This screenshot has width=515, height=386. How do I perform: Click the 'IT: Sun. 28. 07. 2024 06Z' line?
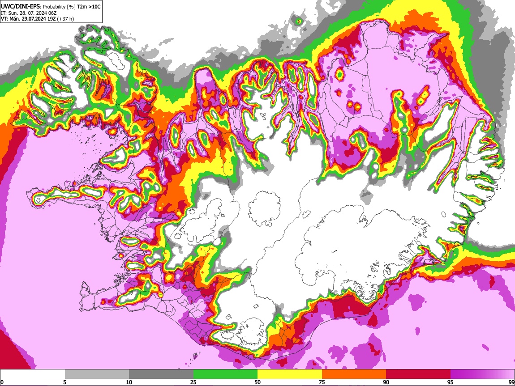29,13
